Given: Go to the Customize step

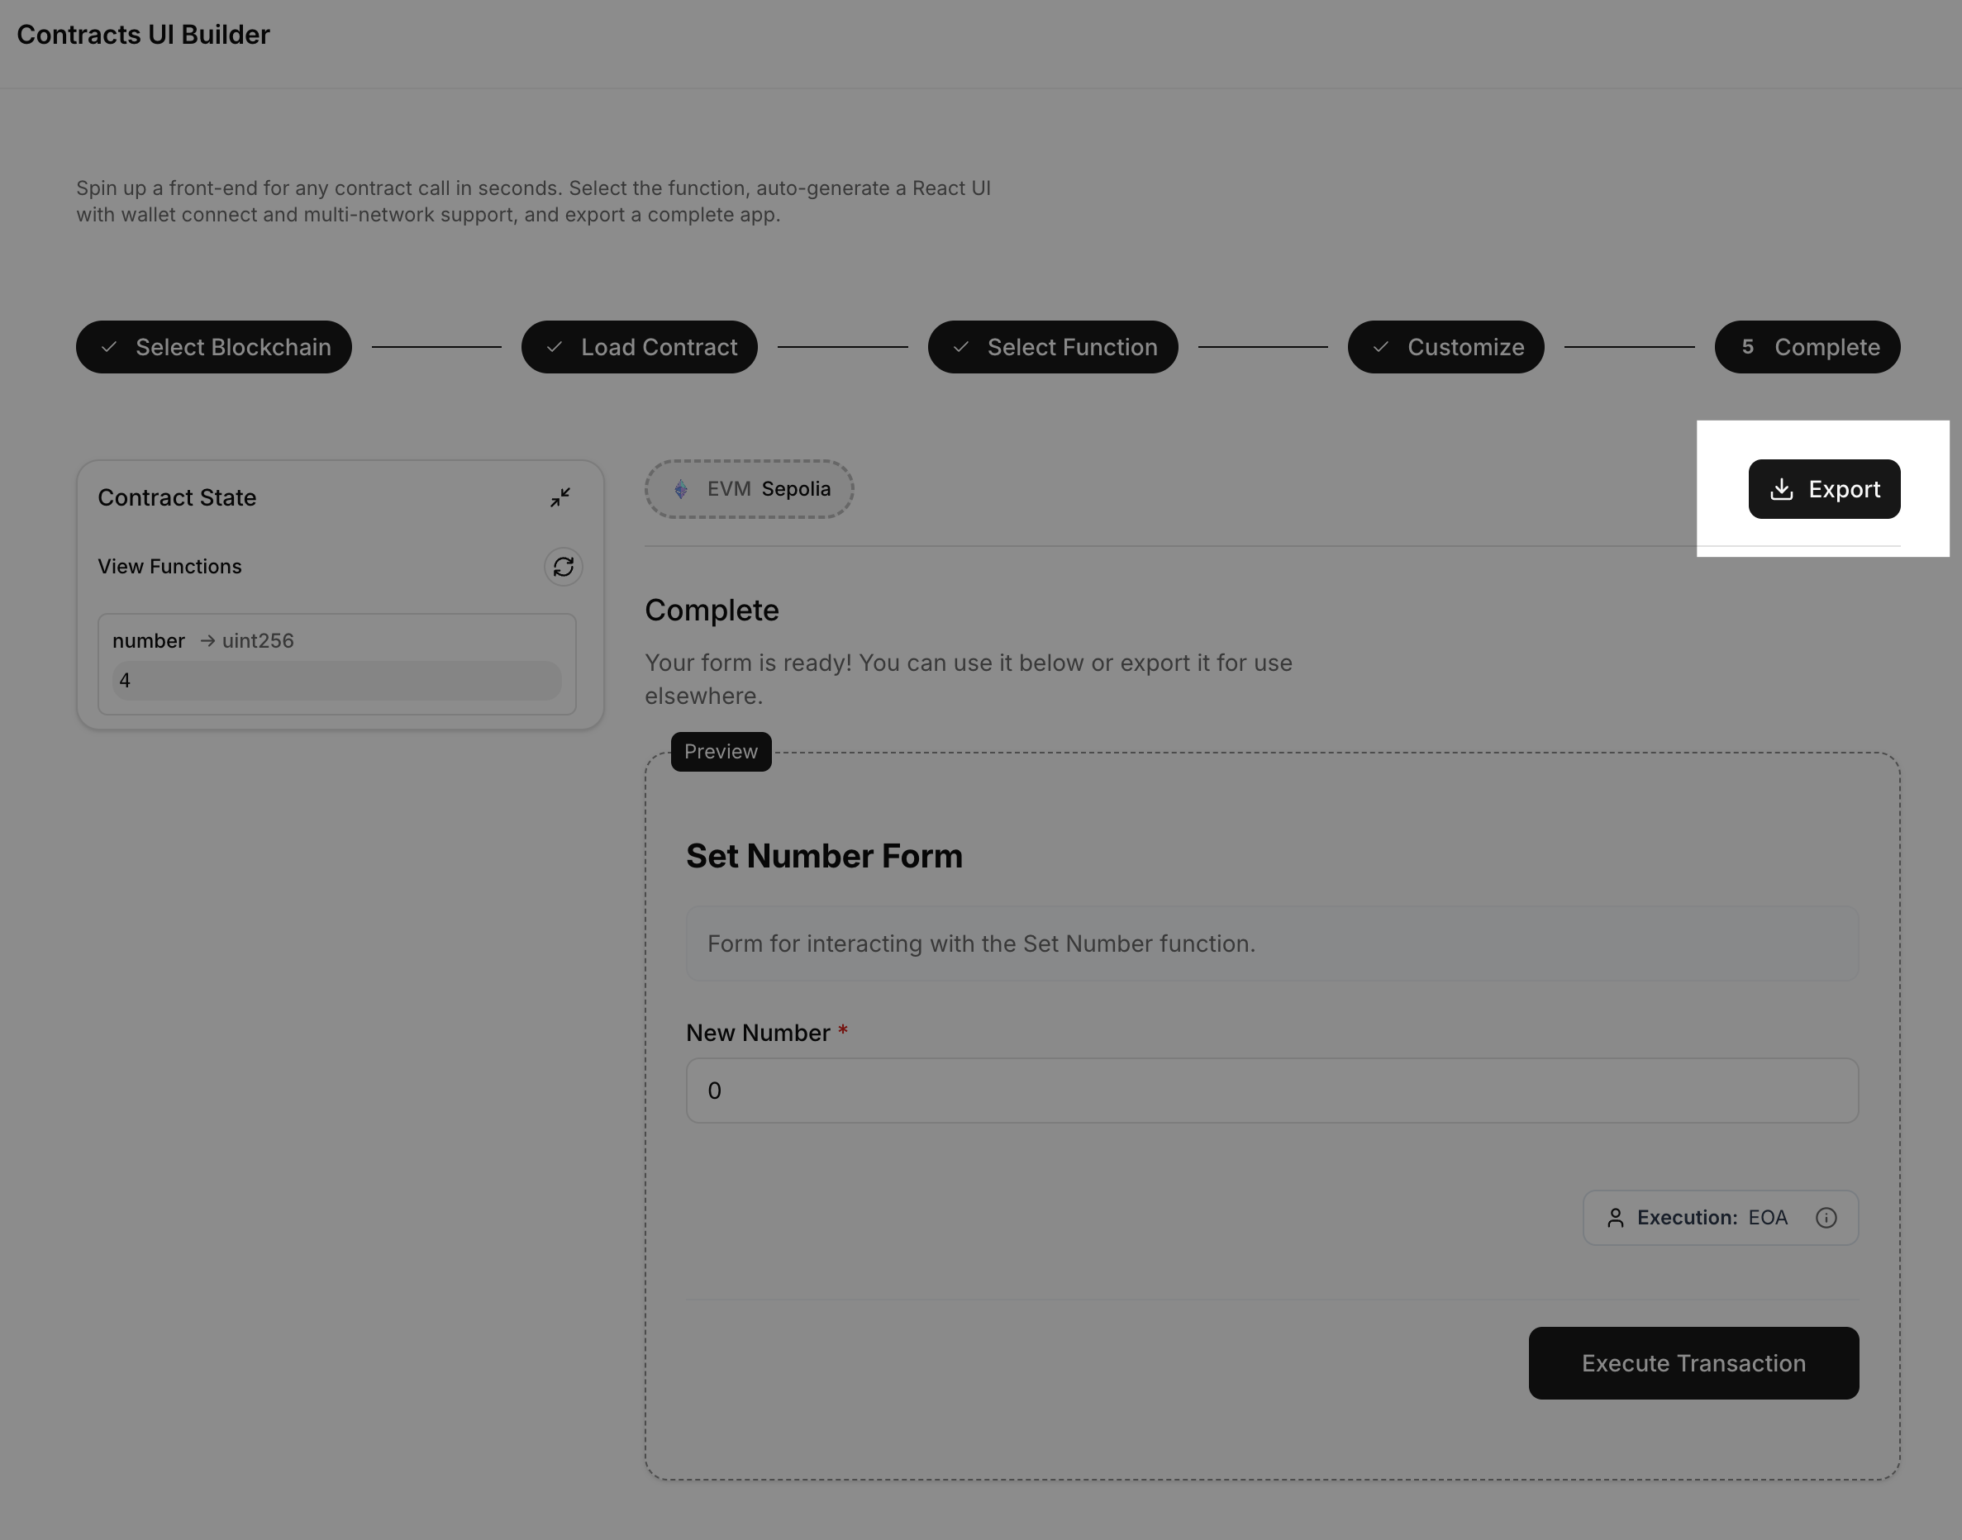Looking at the screenshot, I should [1445, 346].
